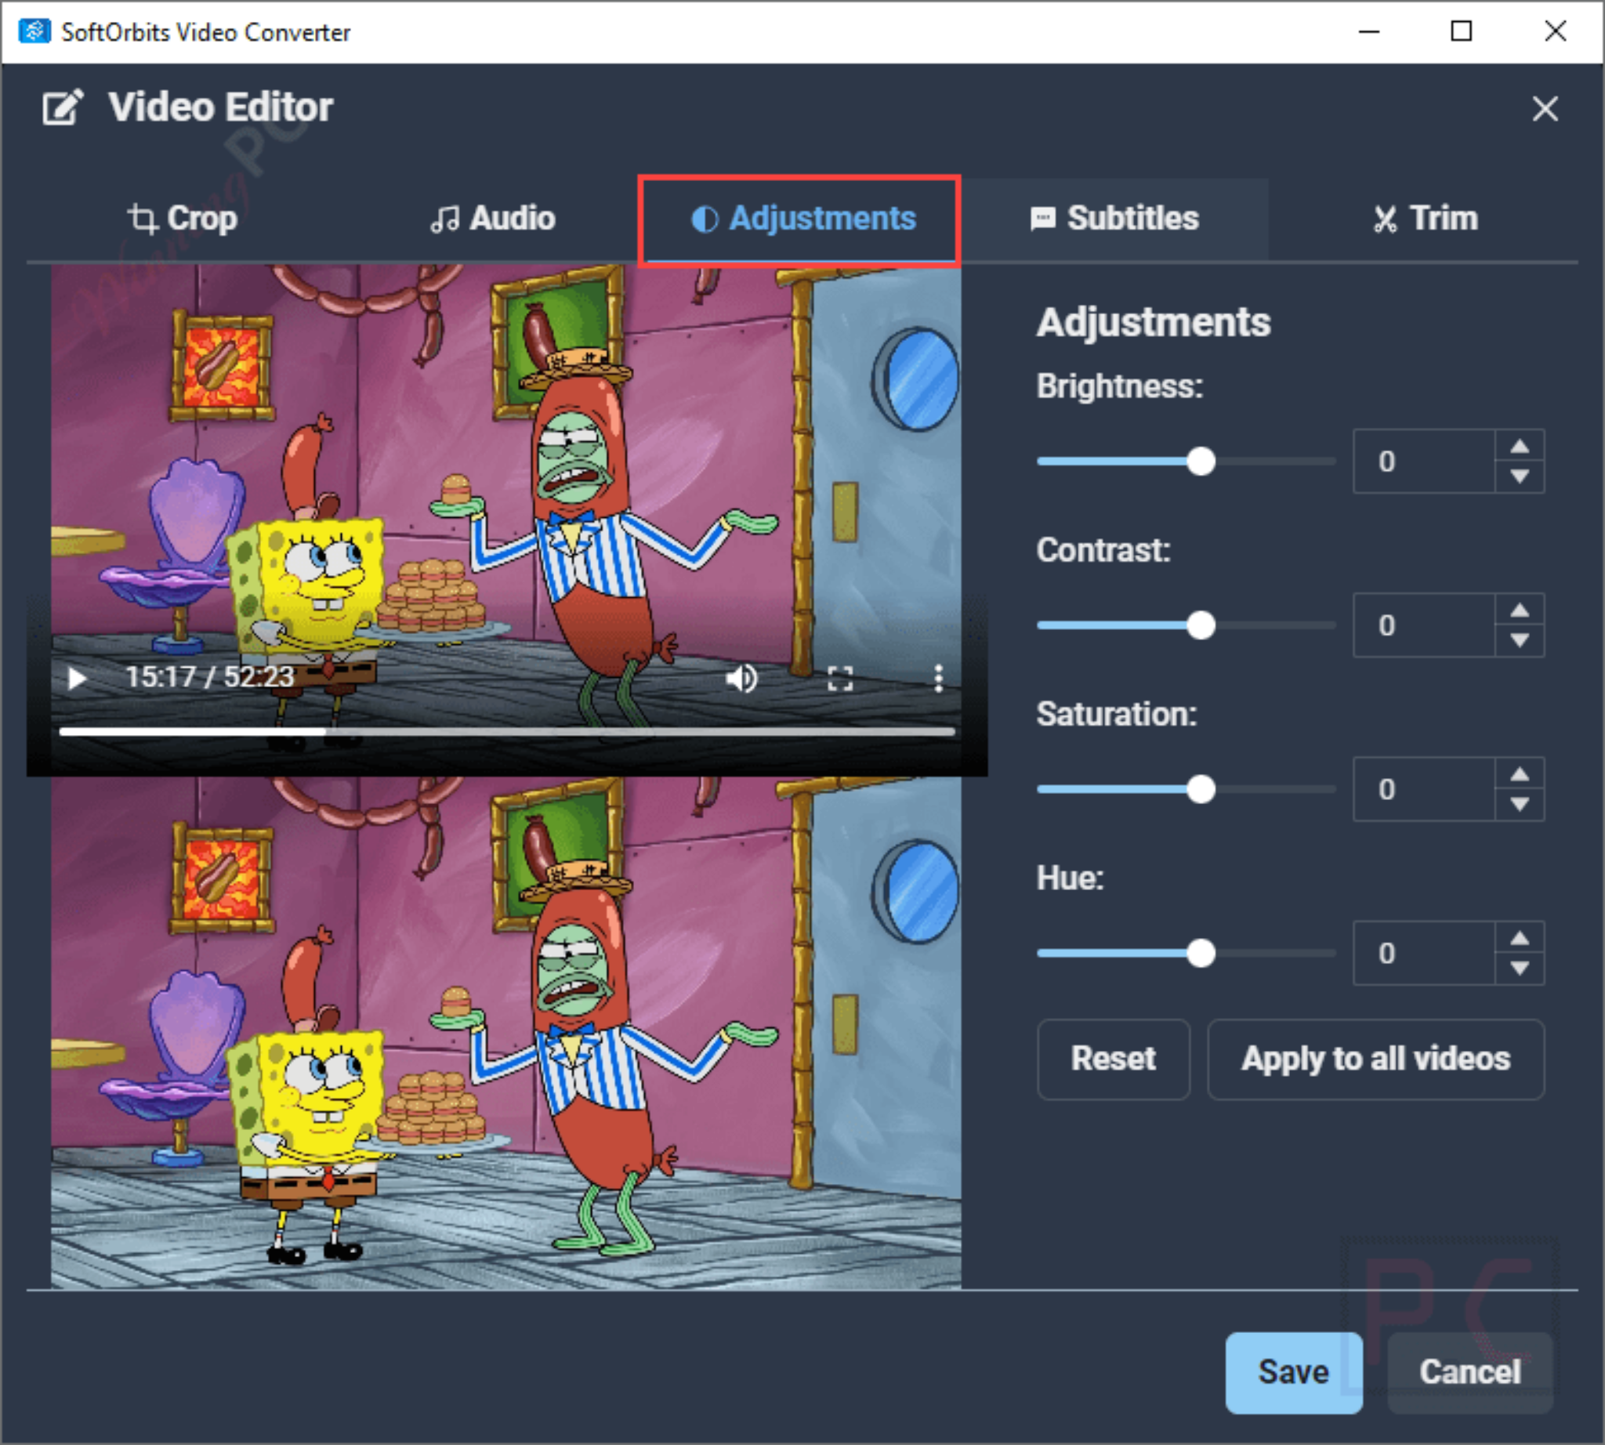Click the Saturation slider handle
1605x1445 pixels.
(x=1201, y=790)
